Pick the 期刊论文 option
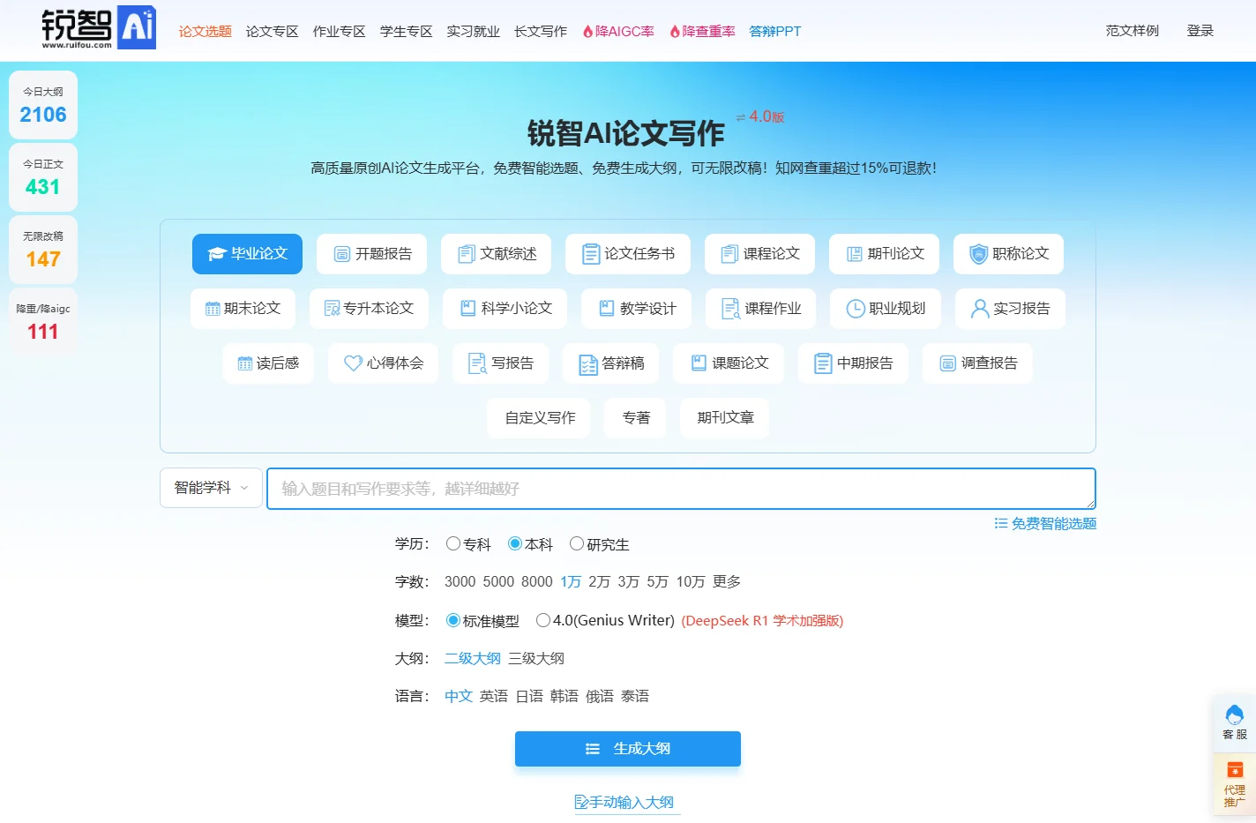The width and height of the screenshot is (1256, 823). tap(884, 254)
